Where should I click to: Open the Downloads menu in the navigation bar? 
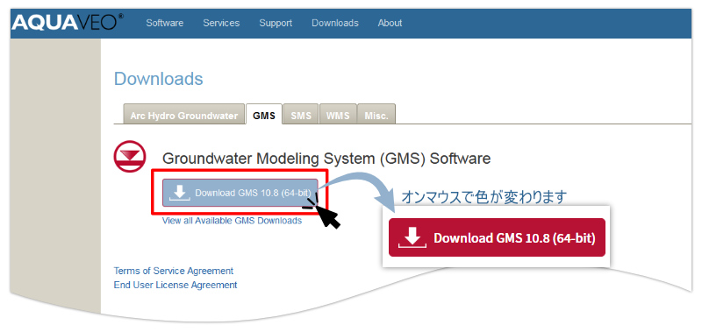pyautogui.click(x=335, y=24)
